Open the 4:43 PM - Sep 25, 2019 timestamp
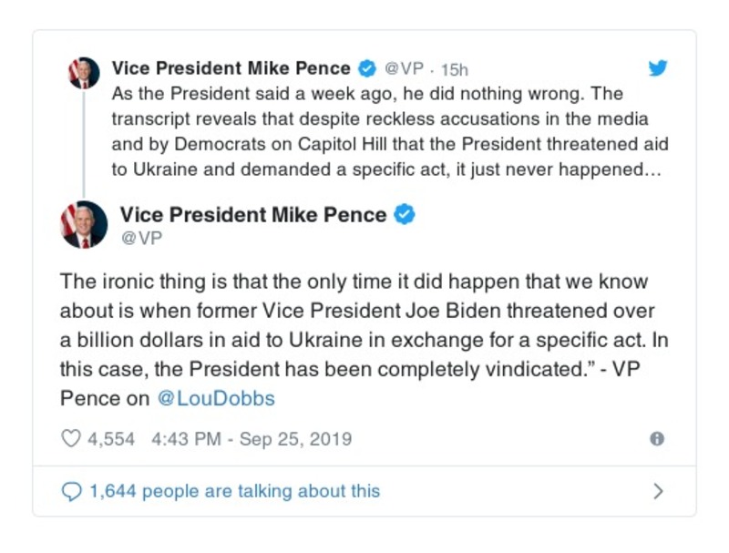This screenshot has height=553, width=729. tap(252, 439)
